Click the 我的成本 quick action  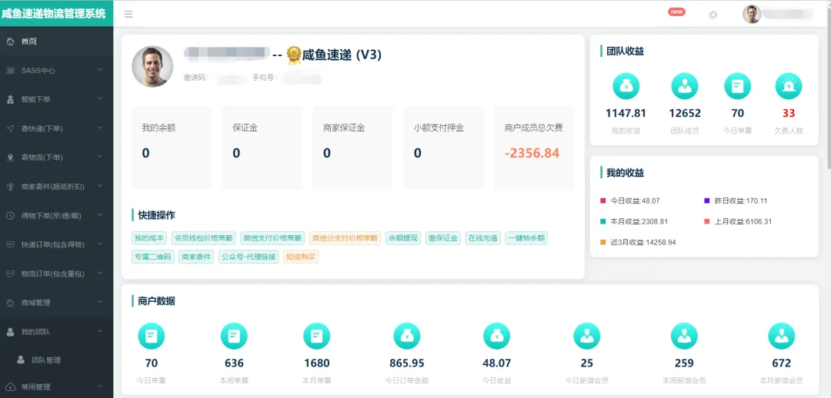coord(149,238)
